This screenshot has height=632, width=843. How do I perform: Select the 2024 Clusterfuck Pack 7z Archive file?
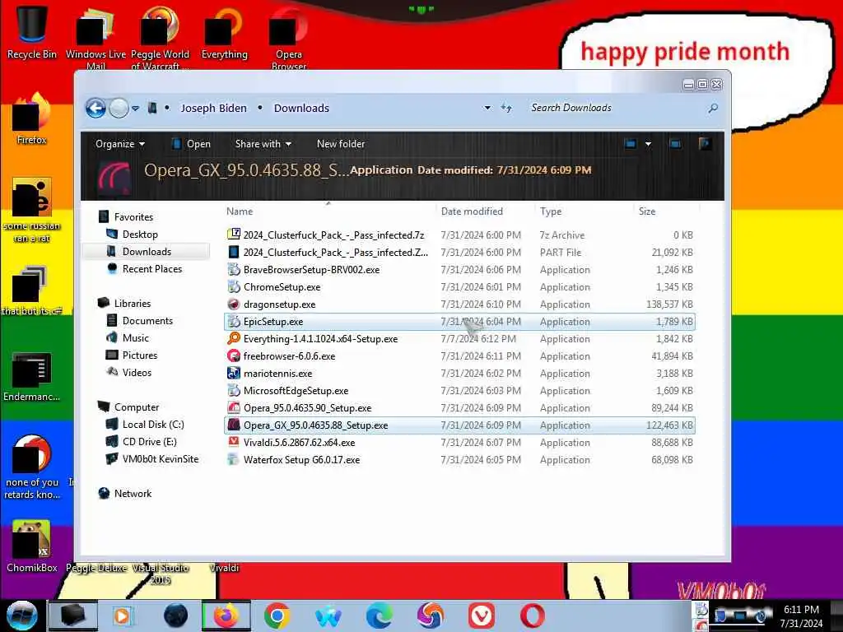[x=459, y=235]
